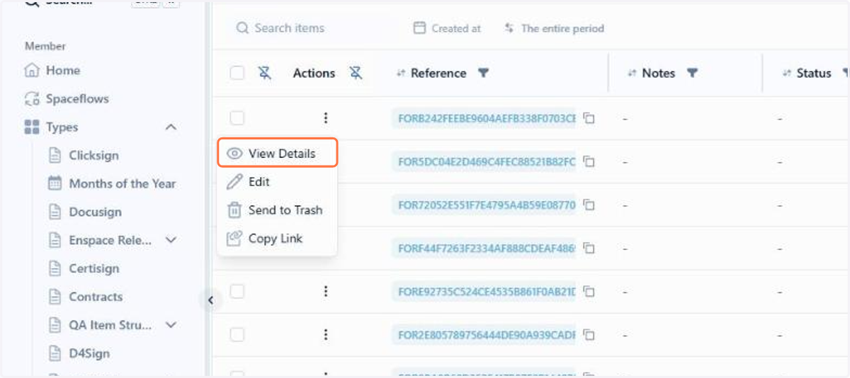Viewport: 850px width, 378px height.
Task: Expand the Enspace Rele... group
Action: click(x=171, y=241)
